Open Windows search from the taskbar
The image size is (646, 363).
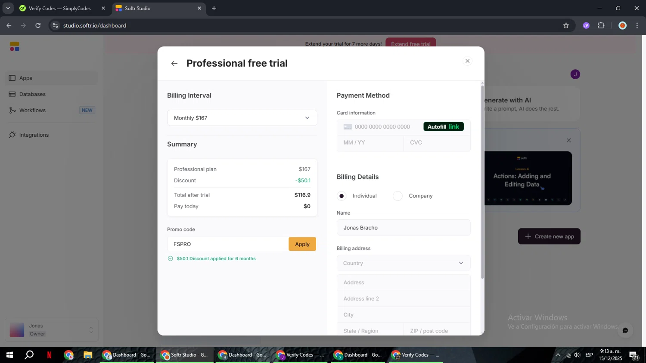[x=29, y=355]
